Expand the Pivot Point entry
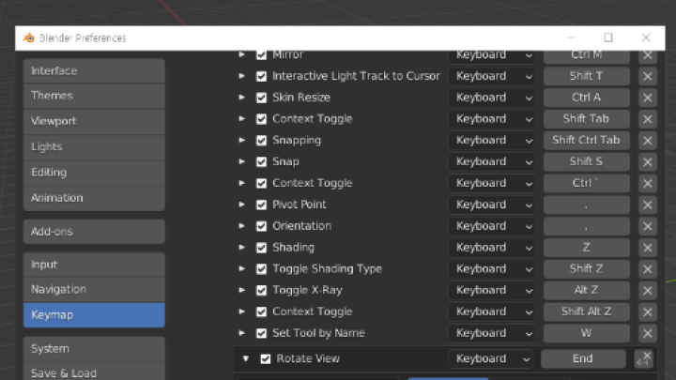 [x=242, y=205]
